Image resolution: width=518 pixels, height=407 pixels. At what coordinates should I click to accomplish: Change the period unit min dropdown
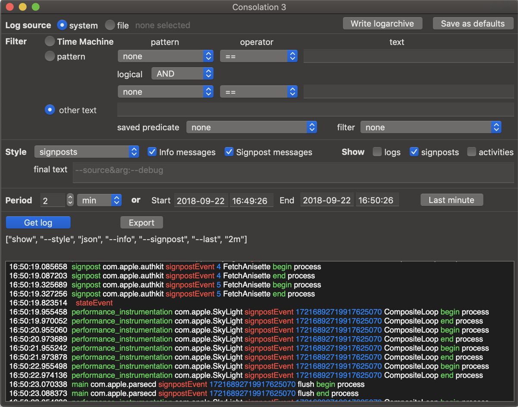(99, 200)
